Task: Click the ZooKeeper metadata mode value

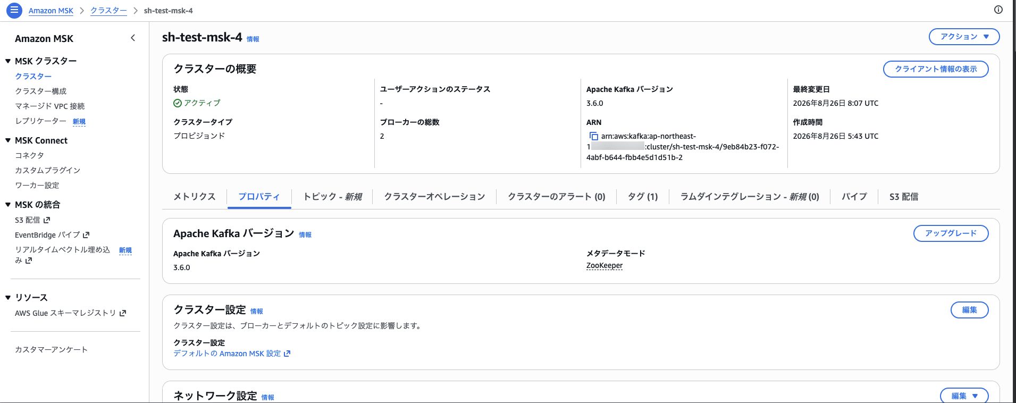Action: coord(604,266)
